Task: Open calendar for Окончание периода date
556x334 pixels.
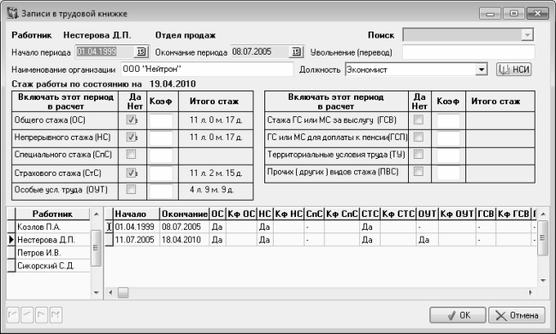Action: pyautogui.click(x=296, y=52)
